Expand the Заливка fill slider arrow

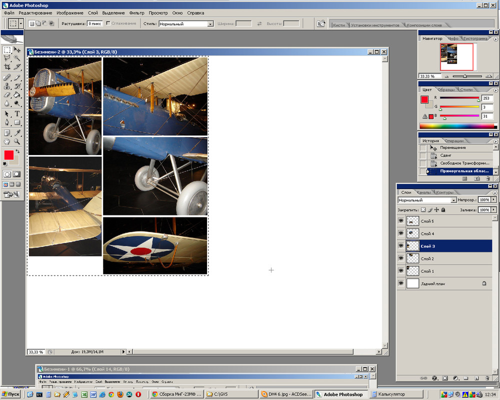click(x=494, y=210)
